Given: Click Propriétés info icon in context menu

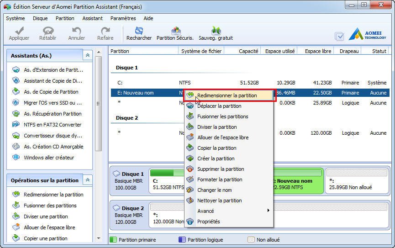Looking at the screenshot, I should (190, 222).
